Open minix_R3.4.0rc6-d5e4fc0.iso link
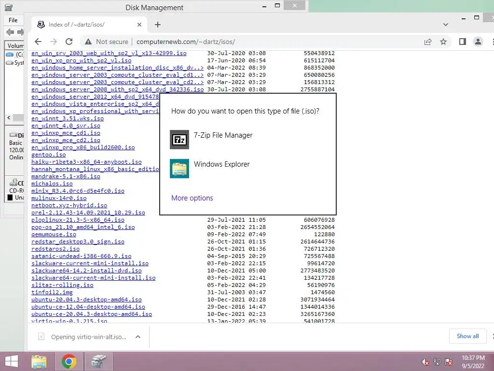 coord(78,191)
